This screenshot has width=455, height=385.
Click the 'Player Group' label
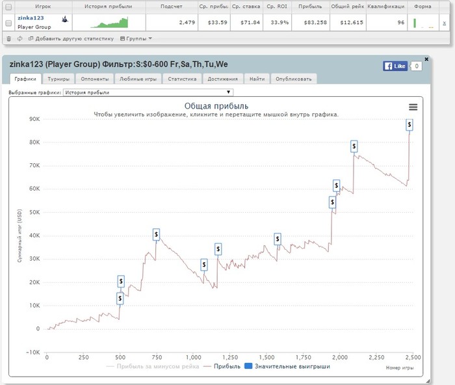point(34,27)
